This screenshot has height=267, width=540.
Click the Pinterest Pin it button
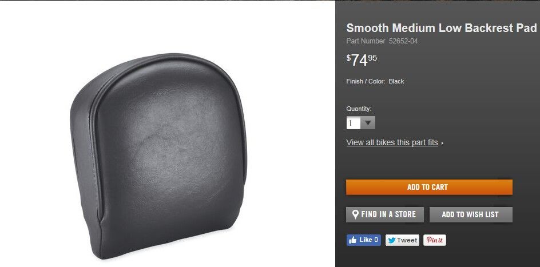435,240
